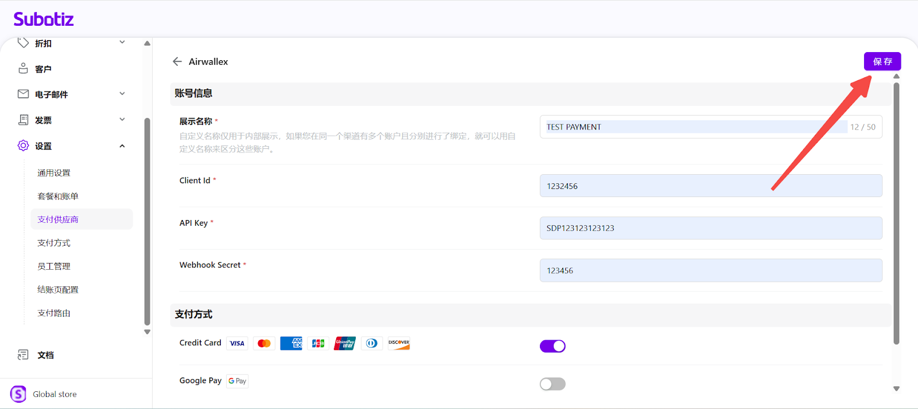918x409 pixels.
Task: Click the Global store logo icon
Action: [x=18, y=394]
